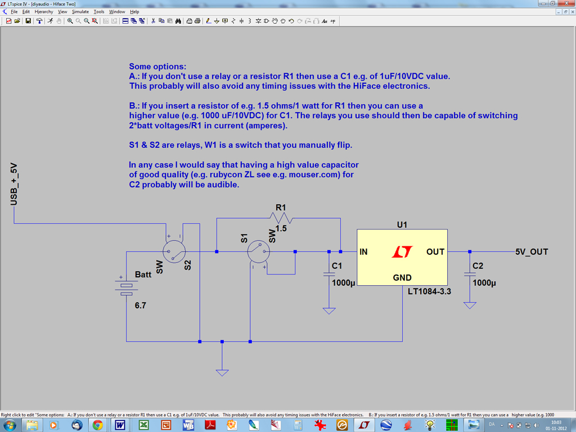Click the Find binoculars icon

click(x=178, y=21)
